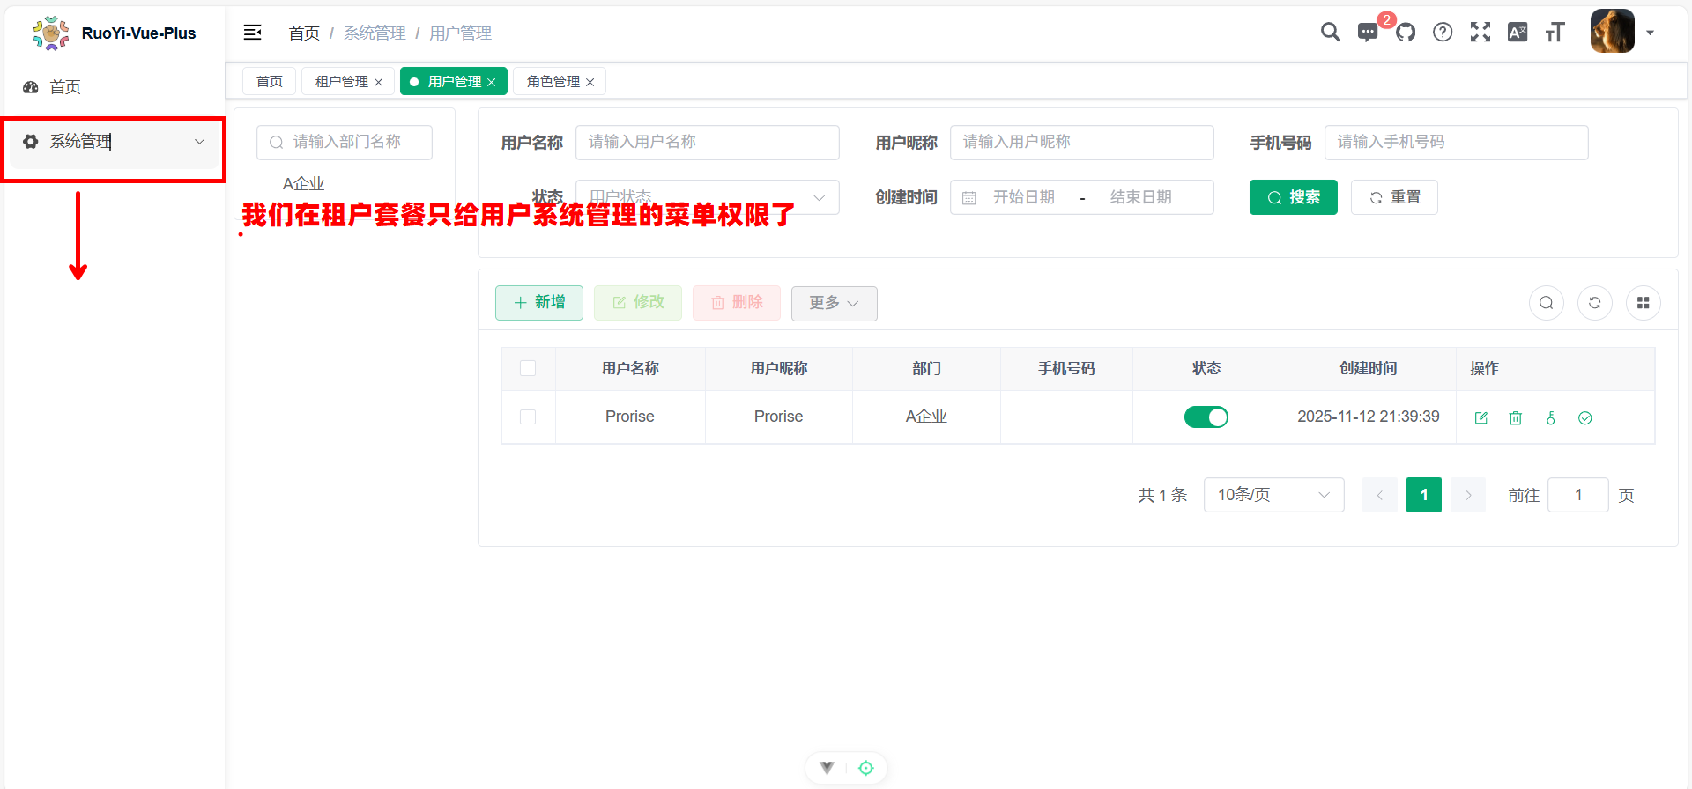Click the delete icon in Prorise row
The height and width of the screenshot is (789, 1692).
pos(1516,417)
